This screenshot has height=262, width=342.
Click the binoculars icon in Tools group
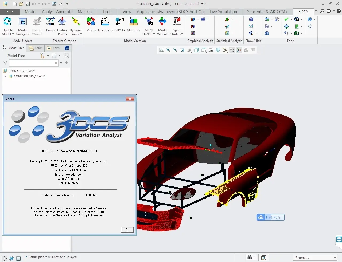(267, 33)
